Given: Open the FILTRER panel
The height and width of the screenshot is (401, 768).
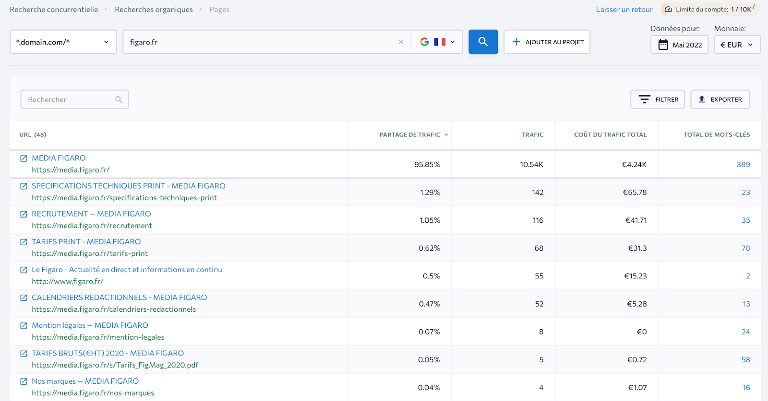Looking at the screenshot, I should tap(658, 99).
